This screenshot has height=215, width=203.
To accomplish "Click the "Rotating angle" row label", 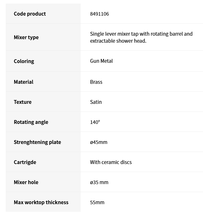I will 31,122.
